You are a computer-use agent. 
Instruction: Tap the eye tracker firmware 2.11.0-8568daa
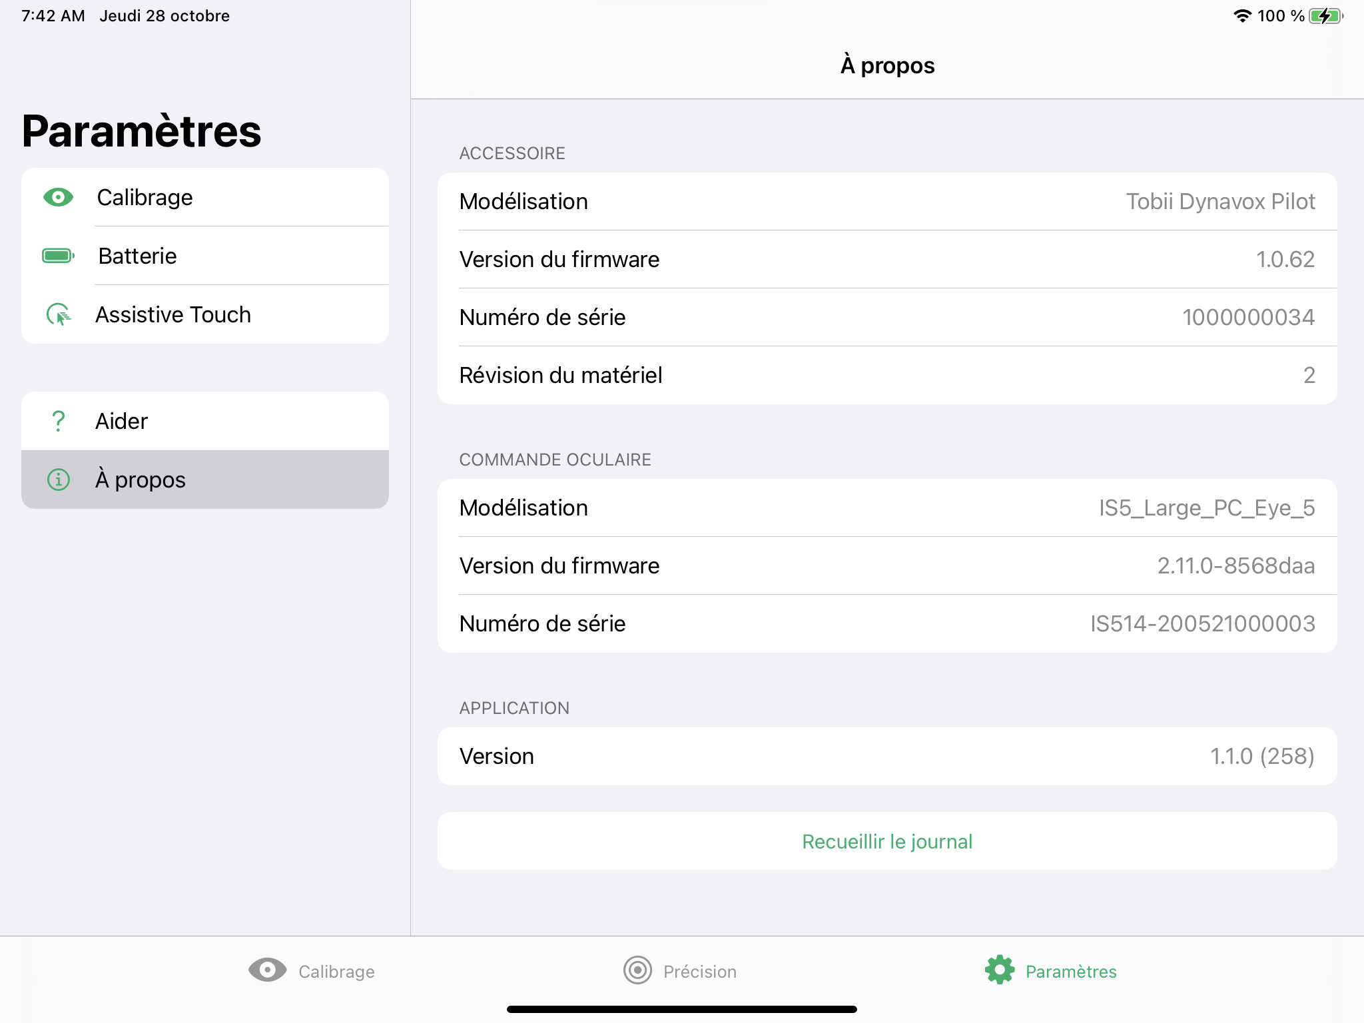coord(1235,566)
